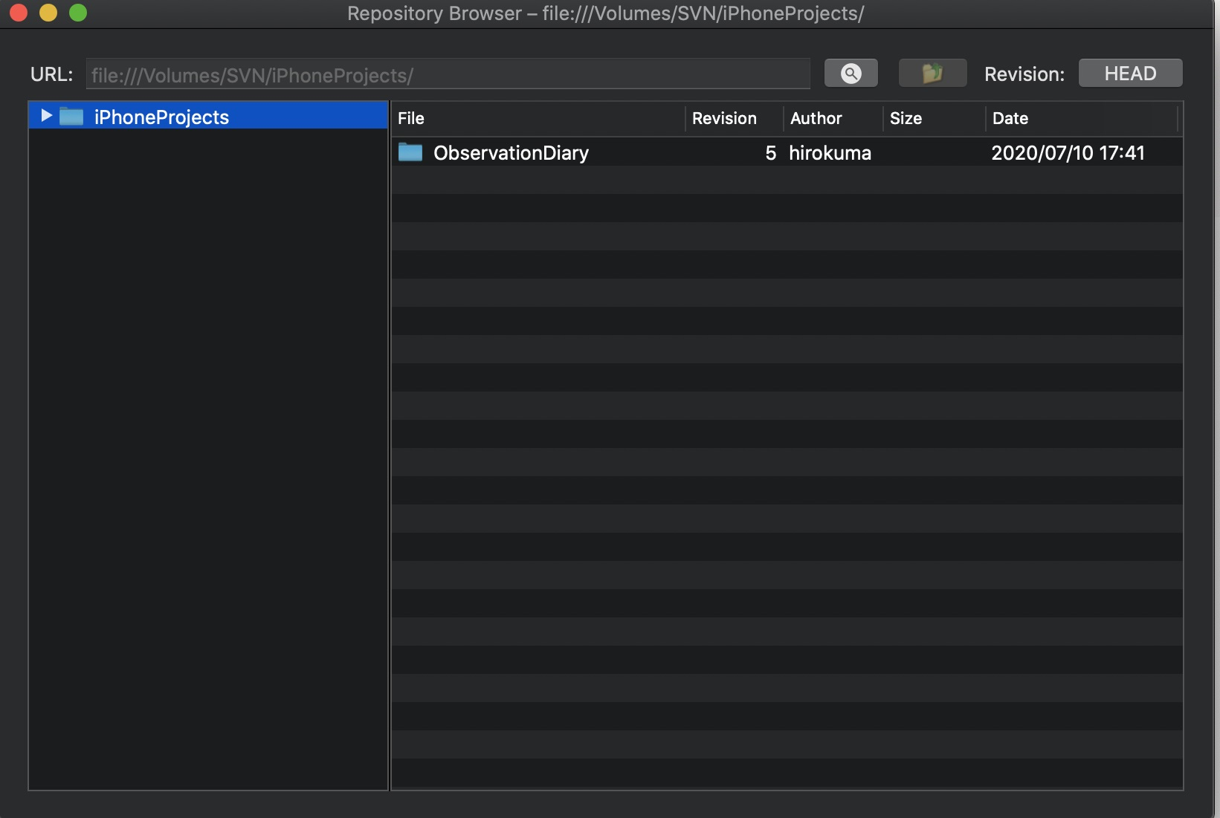Click the HEAD revision button
Screen dimensions: 1220x818
pos(1130,73)
